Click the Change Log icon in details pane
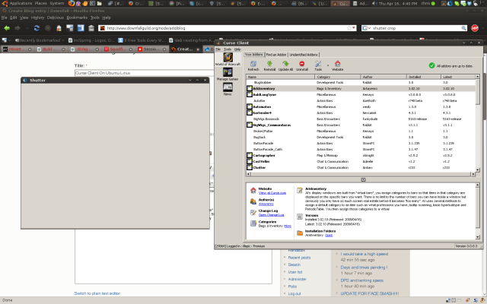 (x=253, y=213)
